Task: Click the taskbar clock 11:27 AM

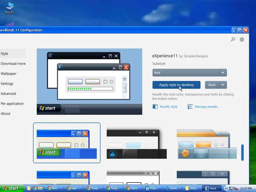Action: pyautogui.click(x=246, y=188)
